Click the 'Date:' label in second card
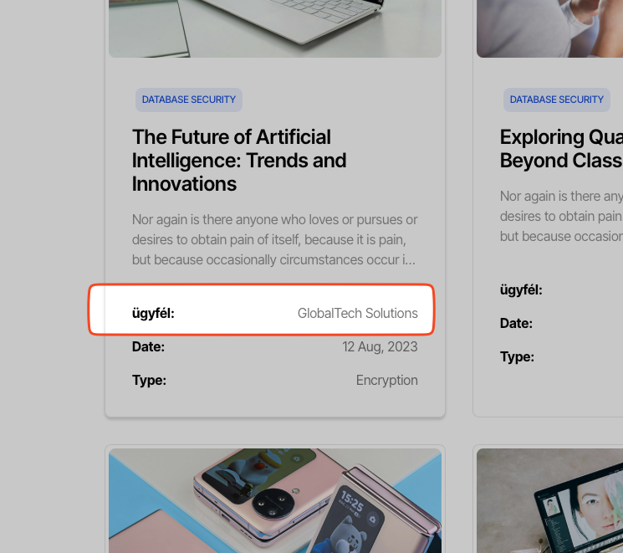The width and height of the screenshot is (623, 553). click(x=516, y=323)
